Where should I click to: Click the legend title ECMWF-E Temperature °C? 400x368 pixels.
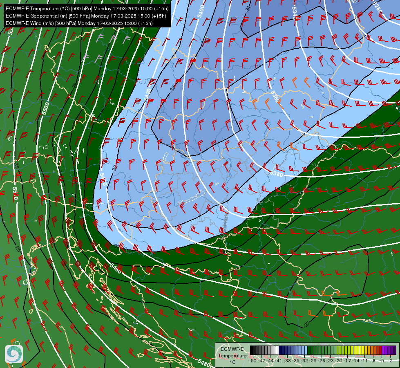point(232,355)
